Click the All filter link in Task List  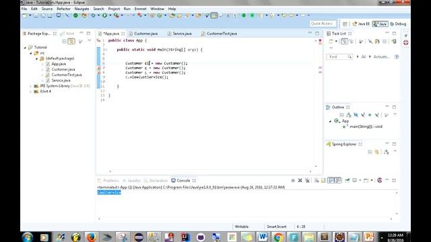(363, 56)
